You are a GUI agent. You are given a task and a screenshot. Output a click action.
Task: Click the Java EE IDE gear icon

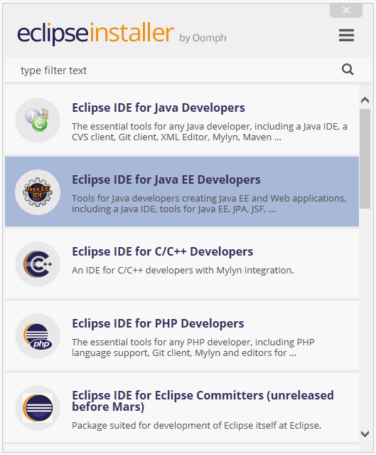coord(38,192)
